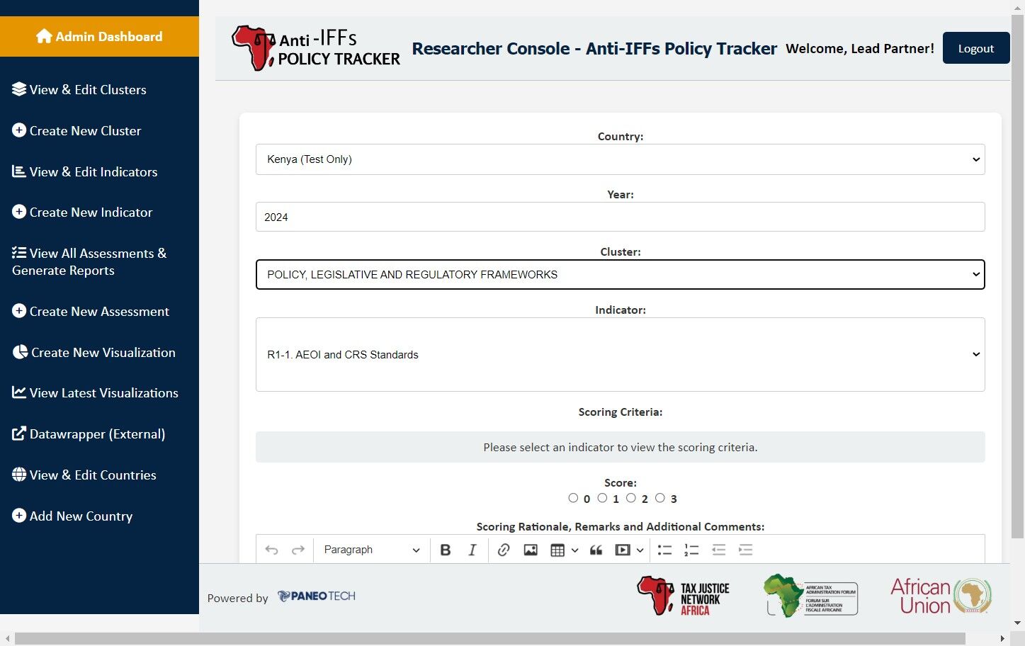Create a bulleted list

[x=664, y=550]
